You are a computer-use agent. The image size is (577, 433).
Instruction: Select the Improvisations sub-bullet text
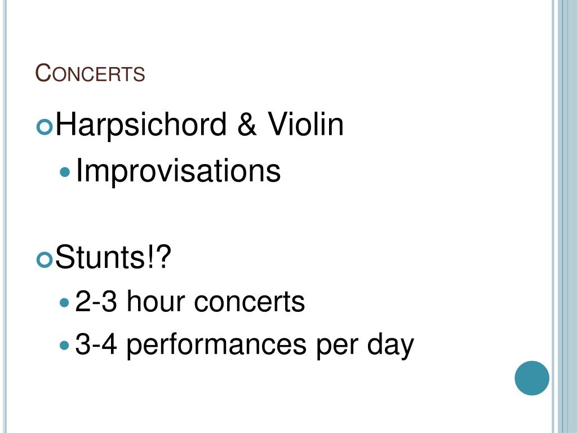178,170
